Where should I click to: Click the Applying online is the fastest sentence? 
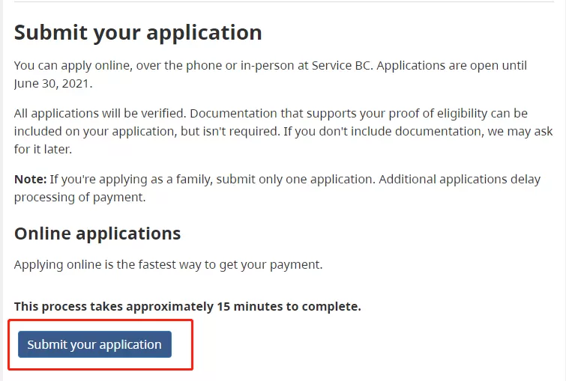coord(168,264)
